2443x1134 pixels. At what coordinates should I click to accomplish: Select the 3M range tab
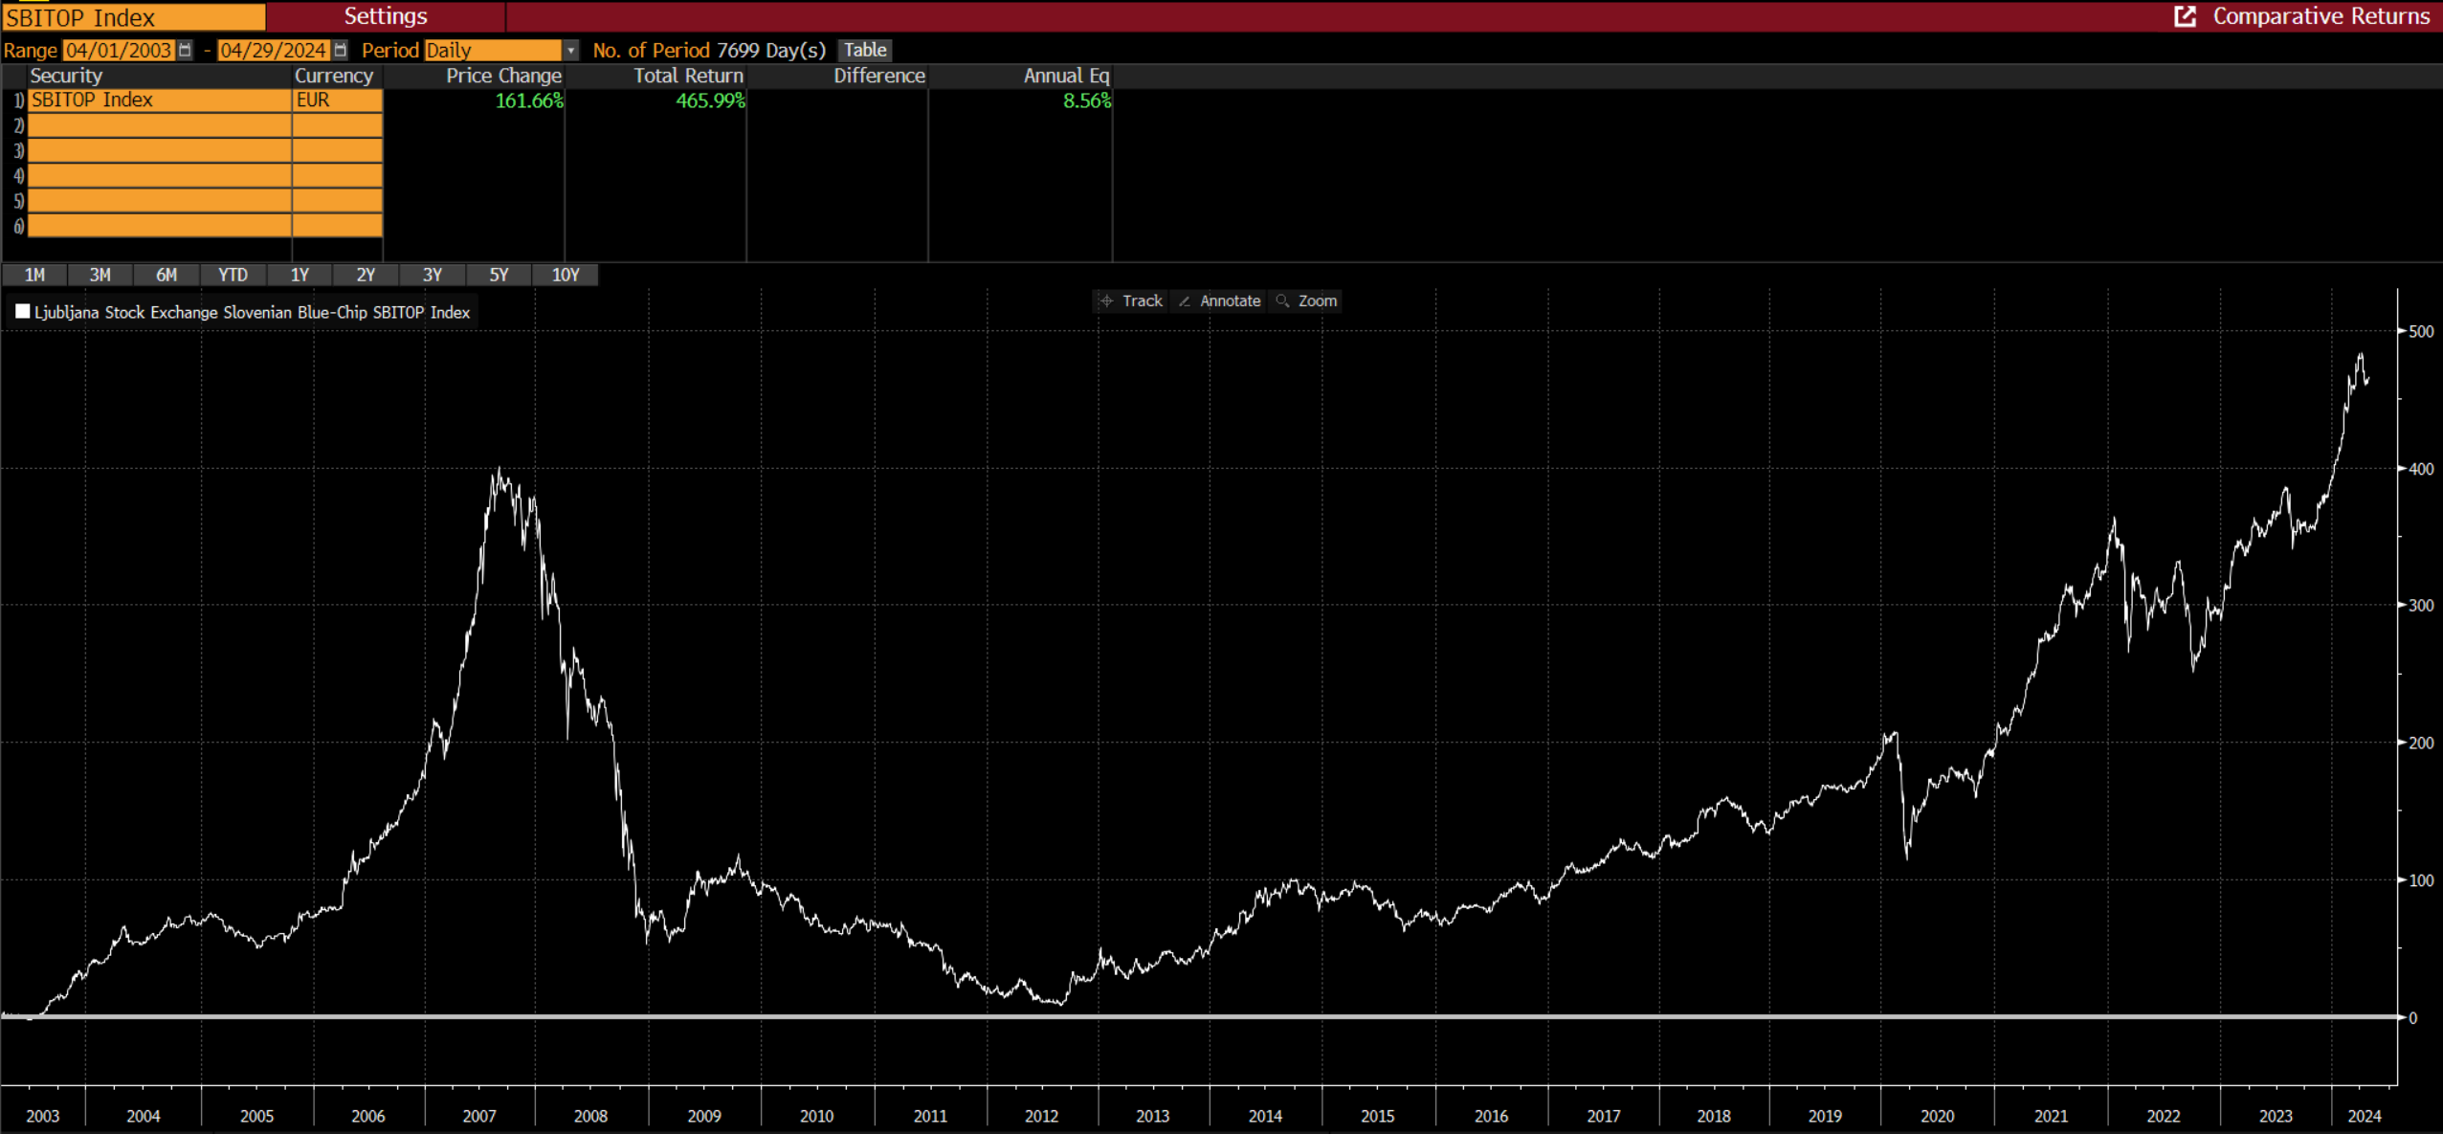pyautogui.click(x=100, y=276)
